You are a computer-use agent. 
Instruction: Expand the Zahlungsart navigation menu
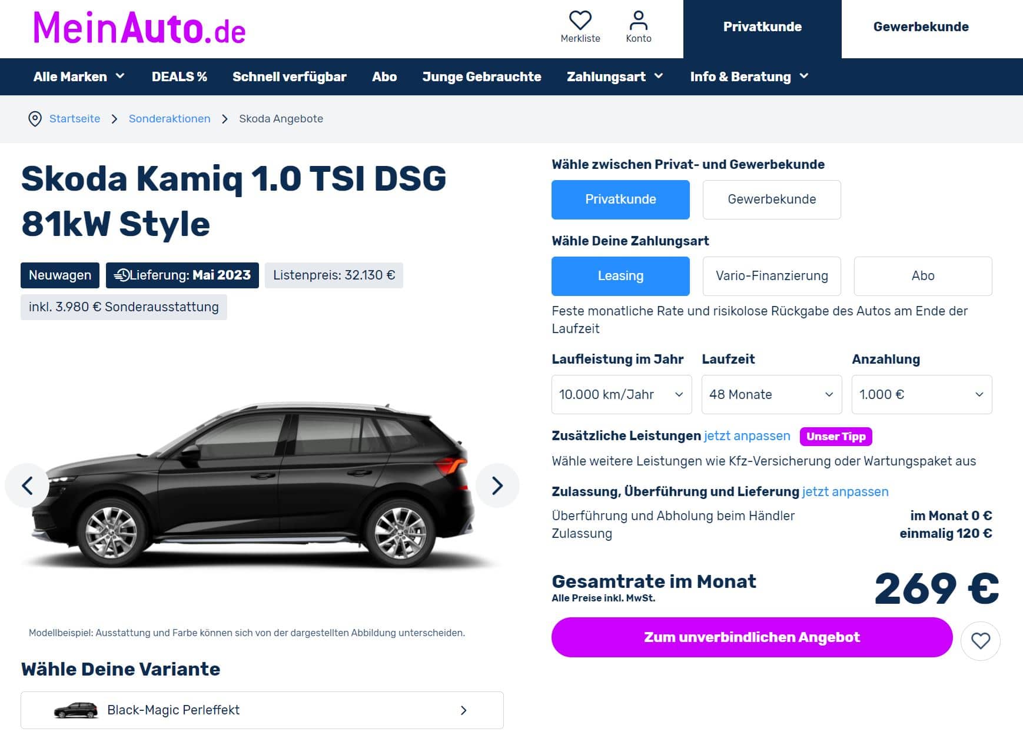pyautogui.click(x=615, y=77)
